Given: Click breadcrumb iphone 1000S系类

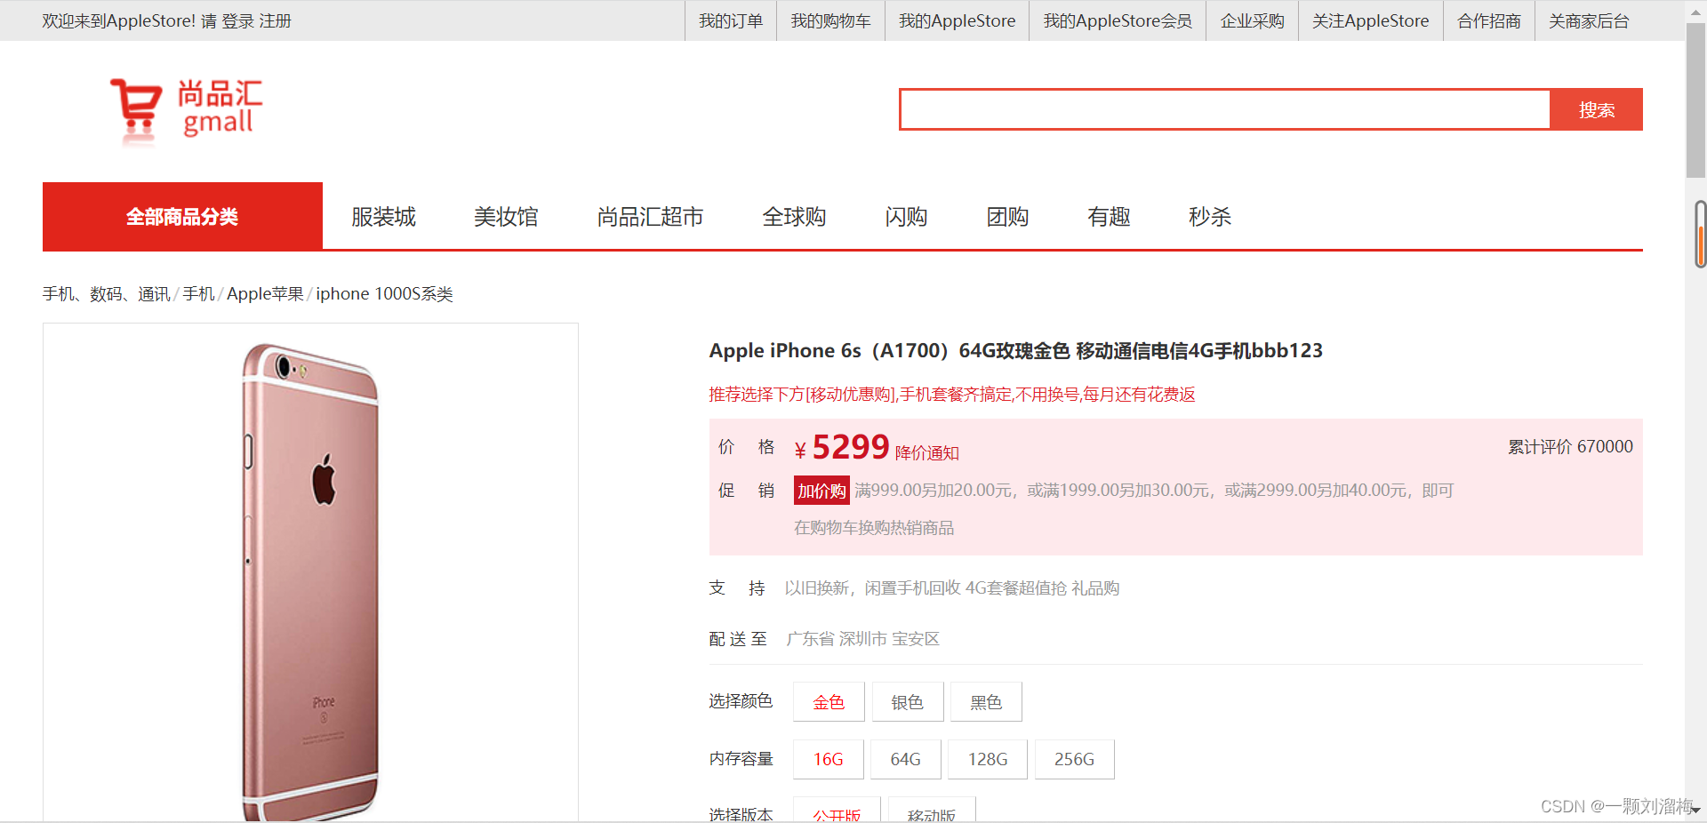Looking at the screenshot, I should 384,294.
